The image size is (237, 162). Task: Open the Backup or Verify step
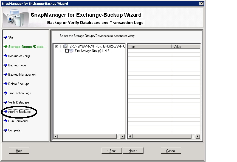point(19,56)
